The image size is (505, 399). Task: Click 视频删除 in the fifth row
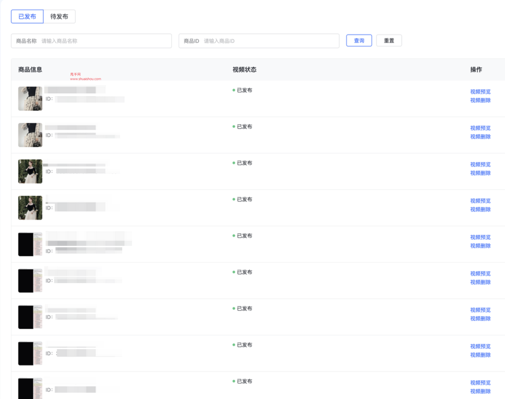[480, 246]
